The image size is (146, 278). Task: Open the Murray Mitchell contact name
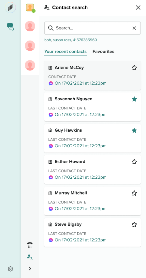[x=71, y=193]
